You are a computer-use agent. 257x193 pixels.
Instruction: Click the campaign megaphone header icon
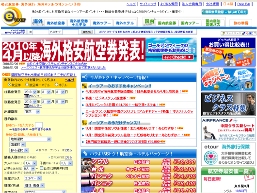pyautogui.click(x=85, y=77)
